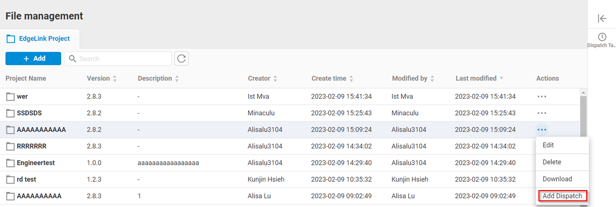This screenshot has width=616, height=207.
Task: Switch to EdgeLink Project tab
Action: tap(38, 39)
